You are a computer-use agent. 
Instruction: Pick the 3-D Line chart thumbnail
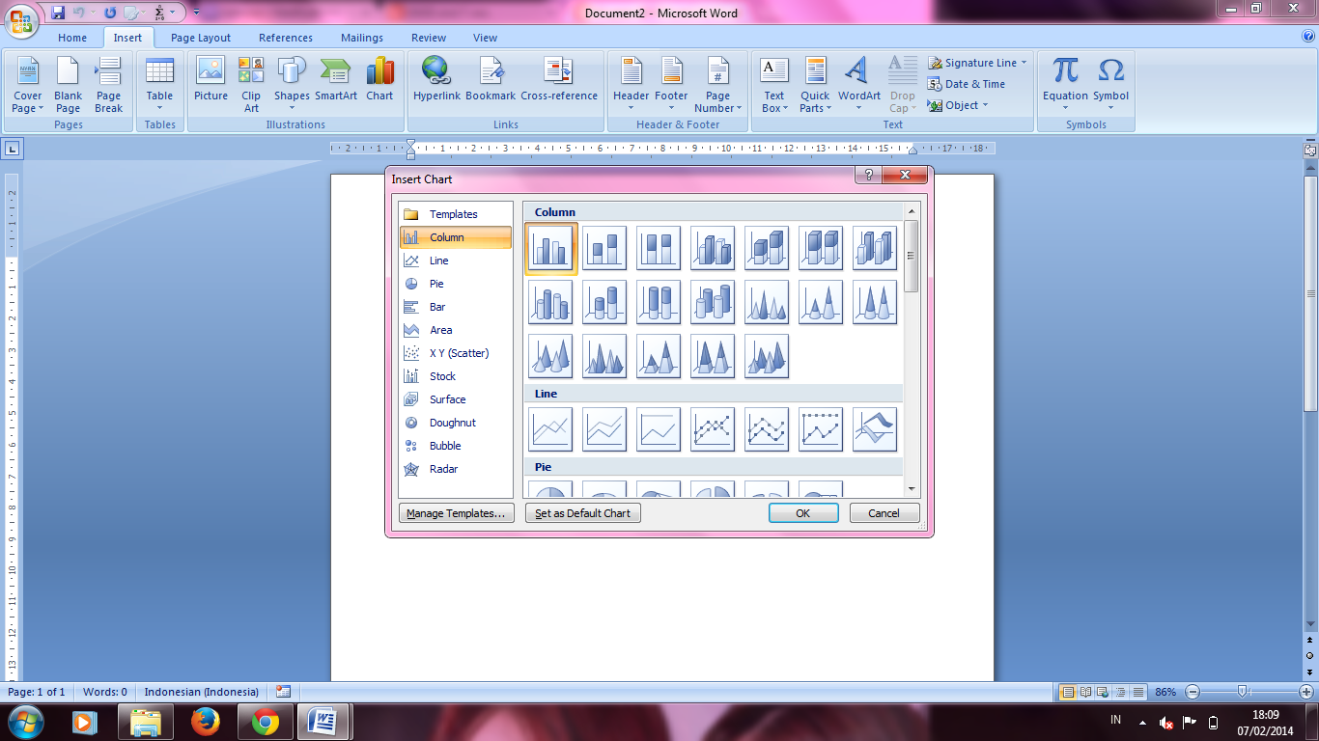[875, 429]
